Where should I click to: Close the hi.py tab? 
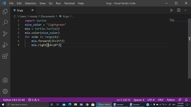click(33, 10)
